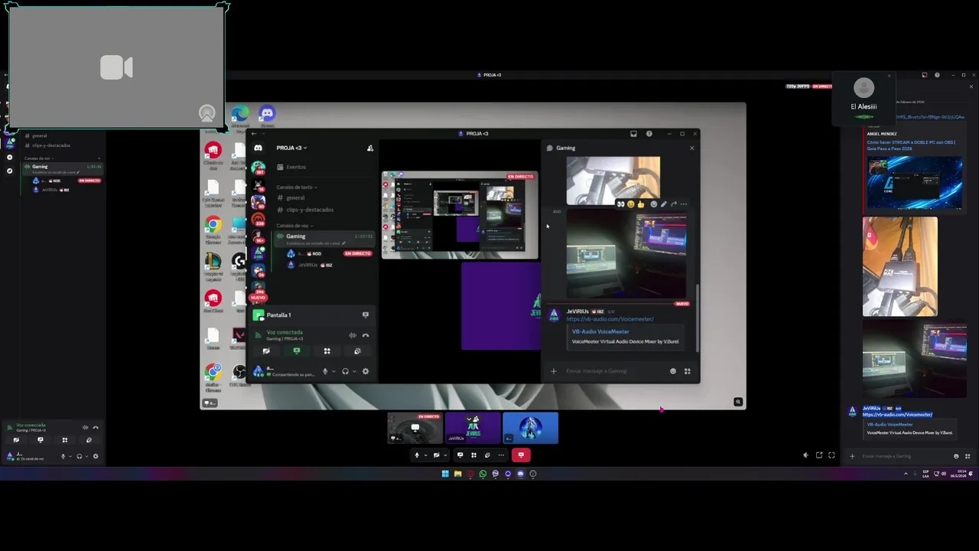Open the STREAM a DOBLE PC video link

tap(911, 145)
